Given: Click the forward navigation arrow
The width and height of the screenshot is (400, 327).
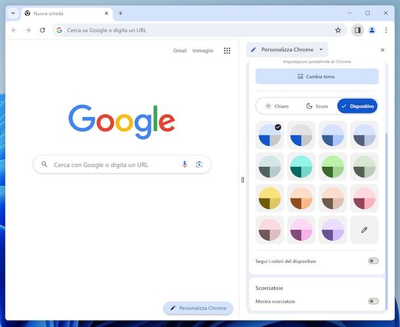Looking at the screenshot, I should (28, 30).
